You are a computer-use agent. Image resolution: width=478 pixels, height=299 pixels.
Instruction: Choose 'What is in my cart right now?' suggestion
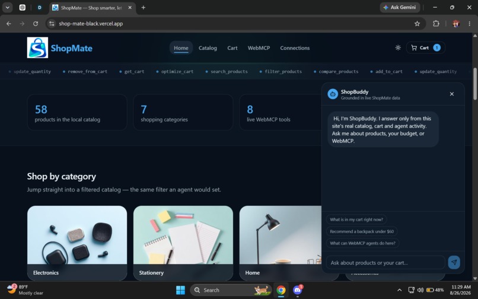[356, 220]
